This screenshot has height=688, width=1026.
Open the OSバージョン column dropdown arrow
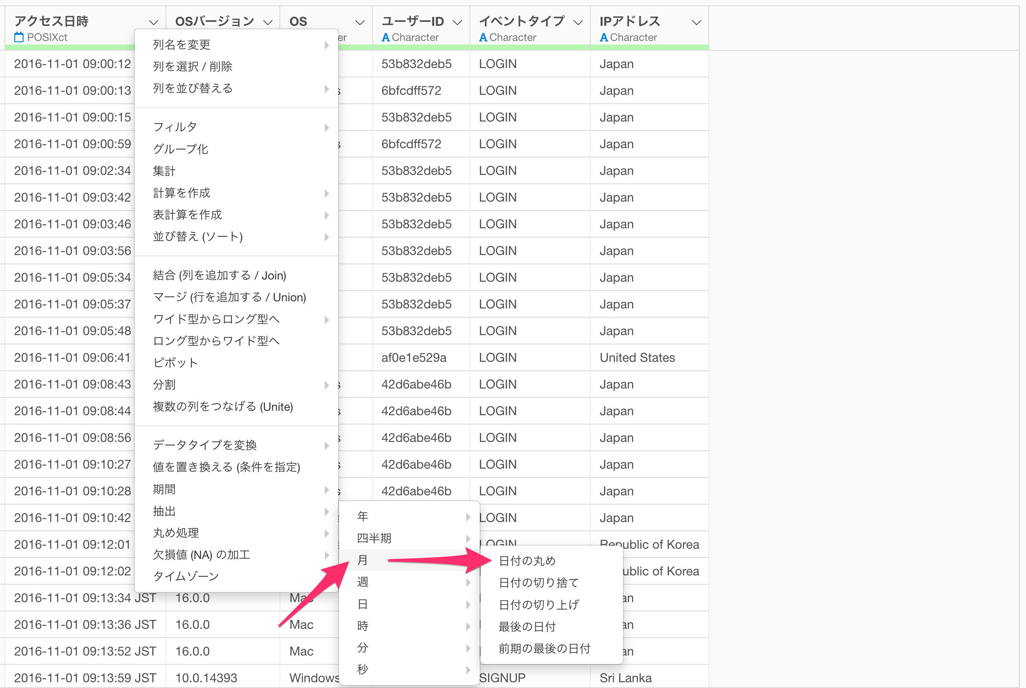[x=267, y=22]
